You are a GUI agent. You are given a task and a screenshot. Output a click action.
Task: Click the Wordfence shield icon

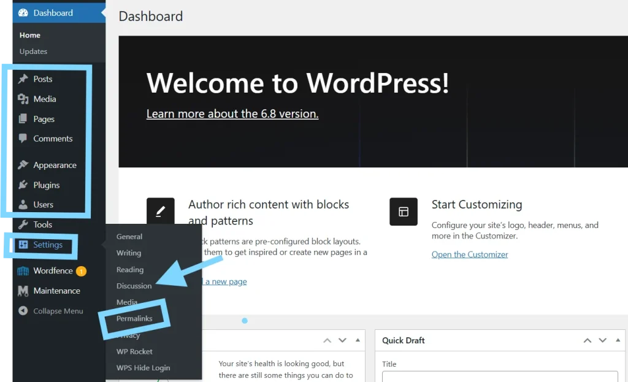23,271
